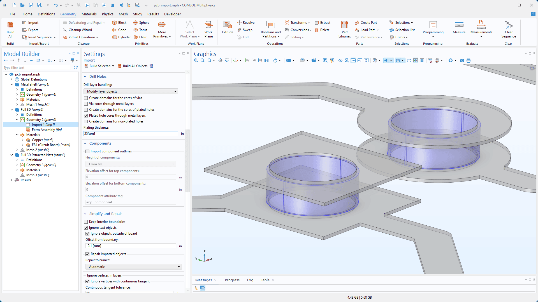Expand Global Definitions tree node
Image resolution: width=538 pixels, height=302 pixels.
[x=11, y=79]
